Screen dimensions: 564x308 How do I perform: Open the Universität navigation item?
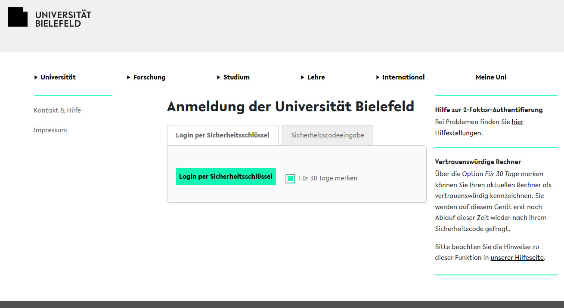[x=58, y=77]
